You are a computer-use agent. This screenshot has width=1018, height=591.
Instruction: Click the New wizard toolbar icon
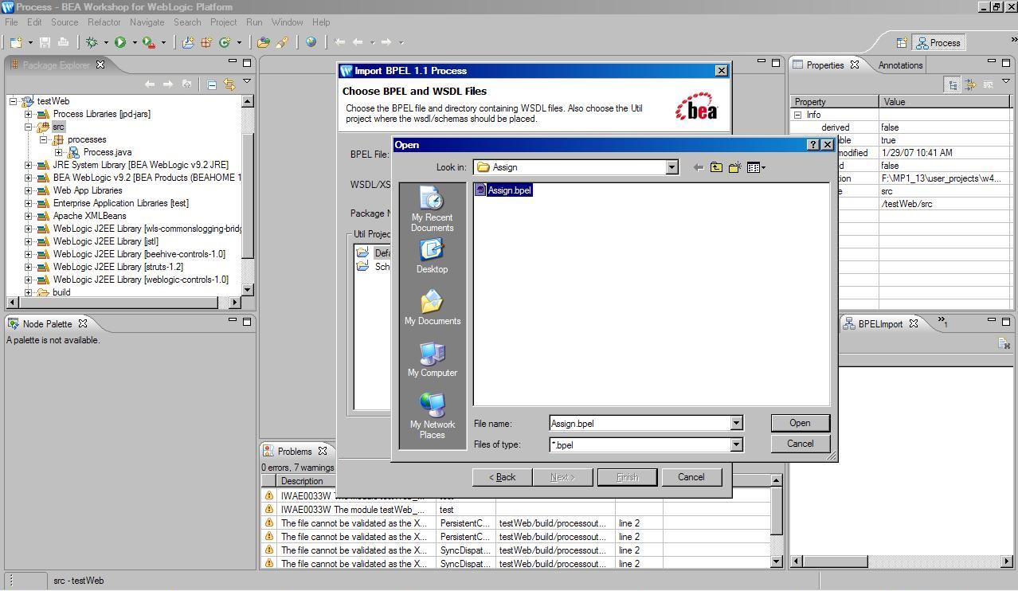(16, 42)
